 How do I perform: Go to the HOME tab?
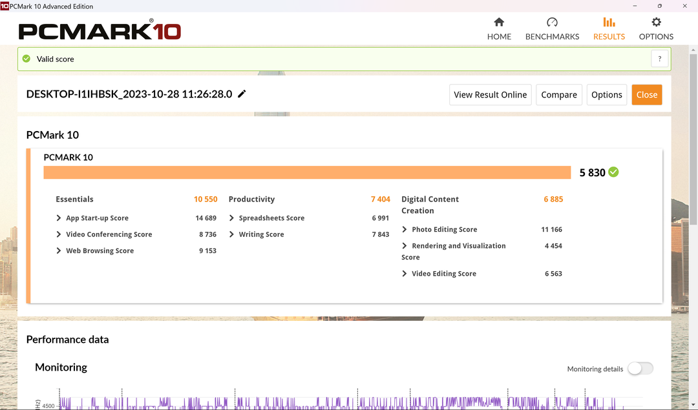pos(499,37)
